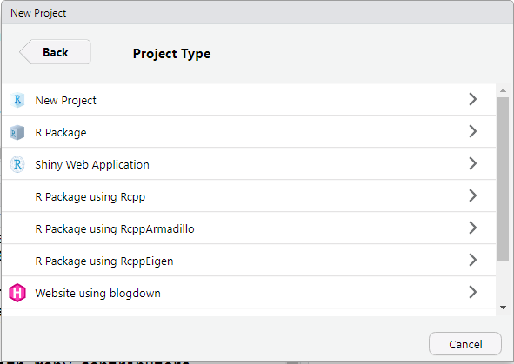Viewport: 514px width, 364px height.
Task: Open R Package row chevron
Action: pyautogui.click(x=472, y=131)
